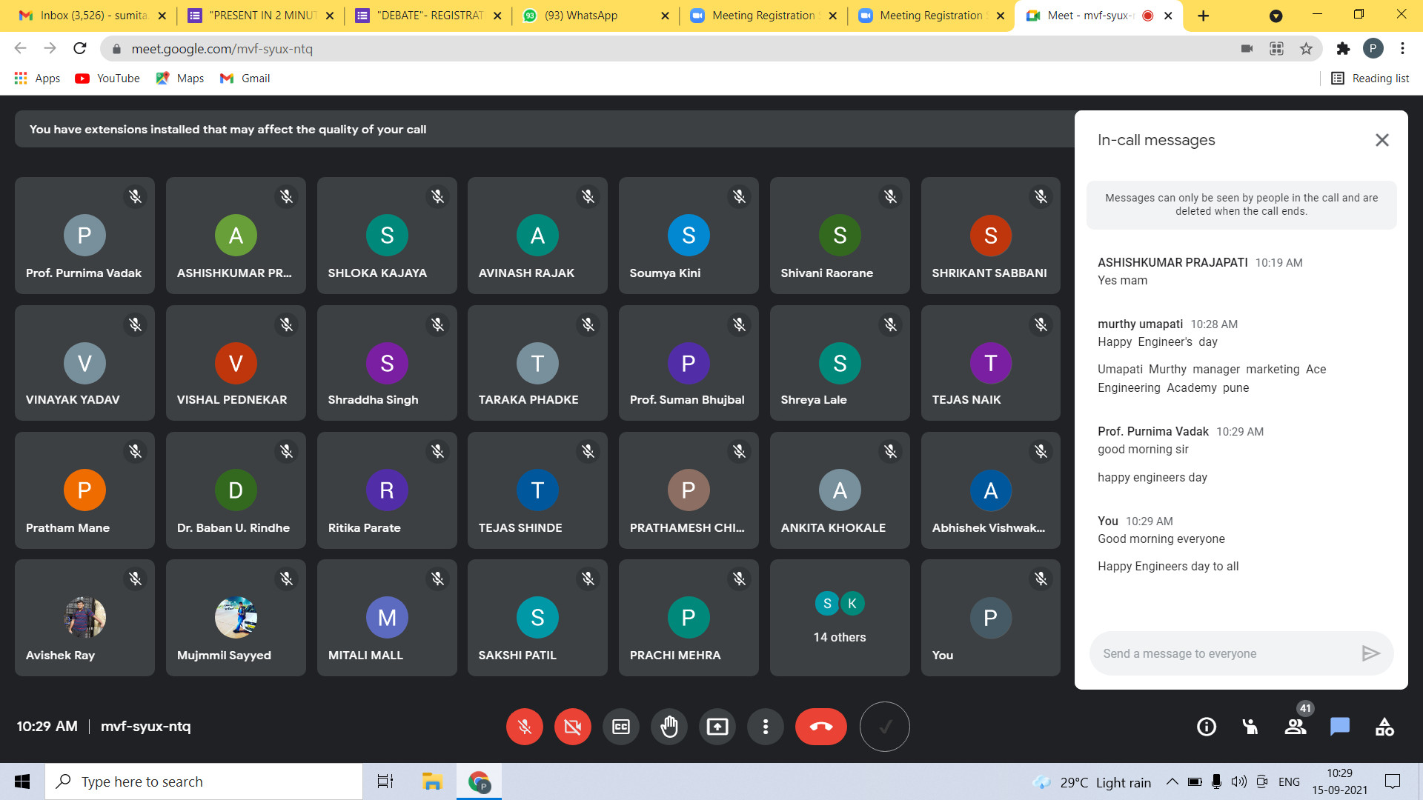Image resolution: width=1423 pixels, height=800 pixels.
Task: Toggle the microphone mute button
Action: 525,727
